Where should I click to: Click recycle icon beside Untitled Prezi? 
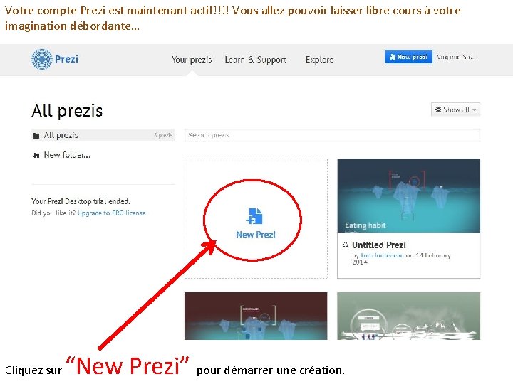coord(345,245)
